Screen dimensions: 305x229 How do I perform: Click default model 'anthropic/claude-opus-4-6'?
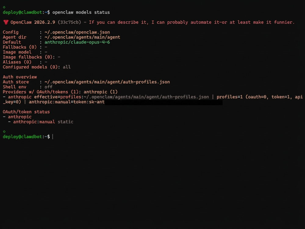click(77, 42)
